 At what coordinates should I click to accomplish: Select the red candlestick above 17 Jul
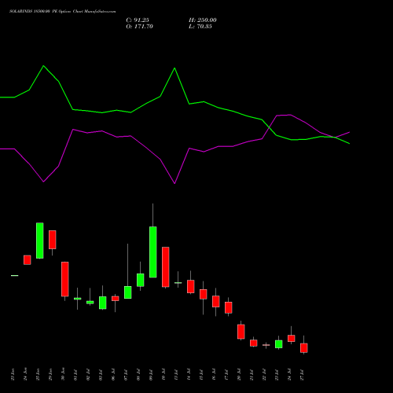pyautogui.click(x=229, y=307)
